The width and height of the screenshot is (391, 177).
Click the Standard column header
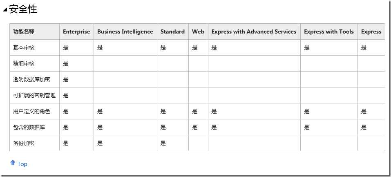point(172,31)
